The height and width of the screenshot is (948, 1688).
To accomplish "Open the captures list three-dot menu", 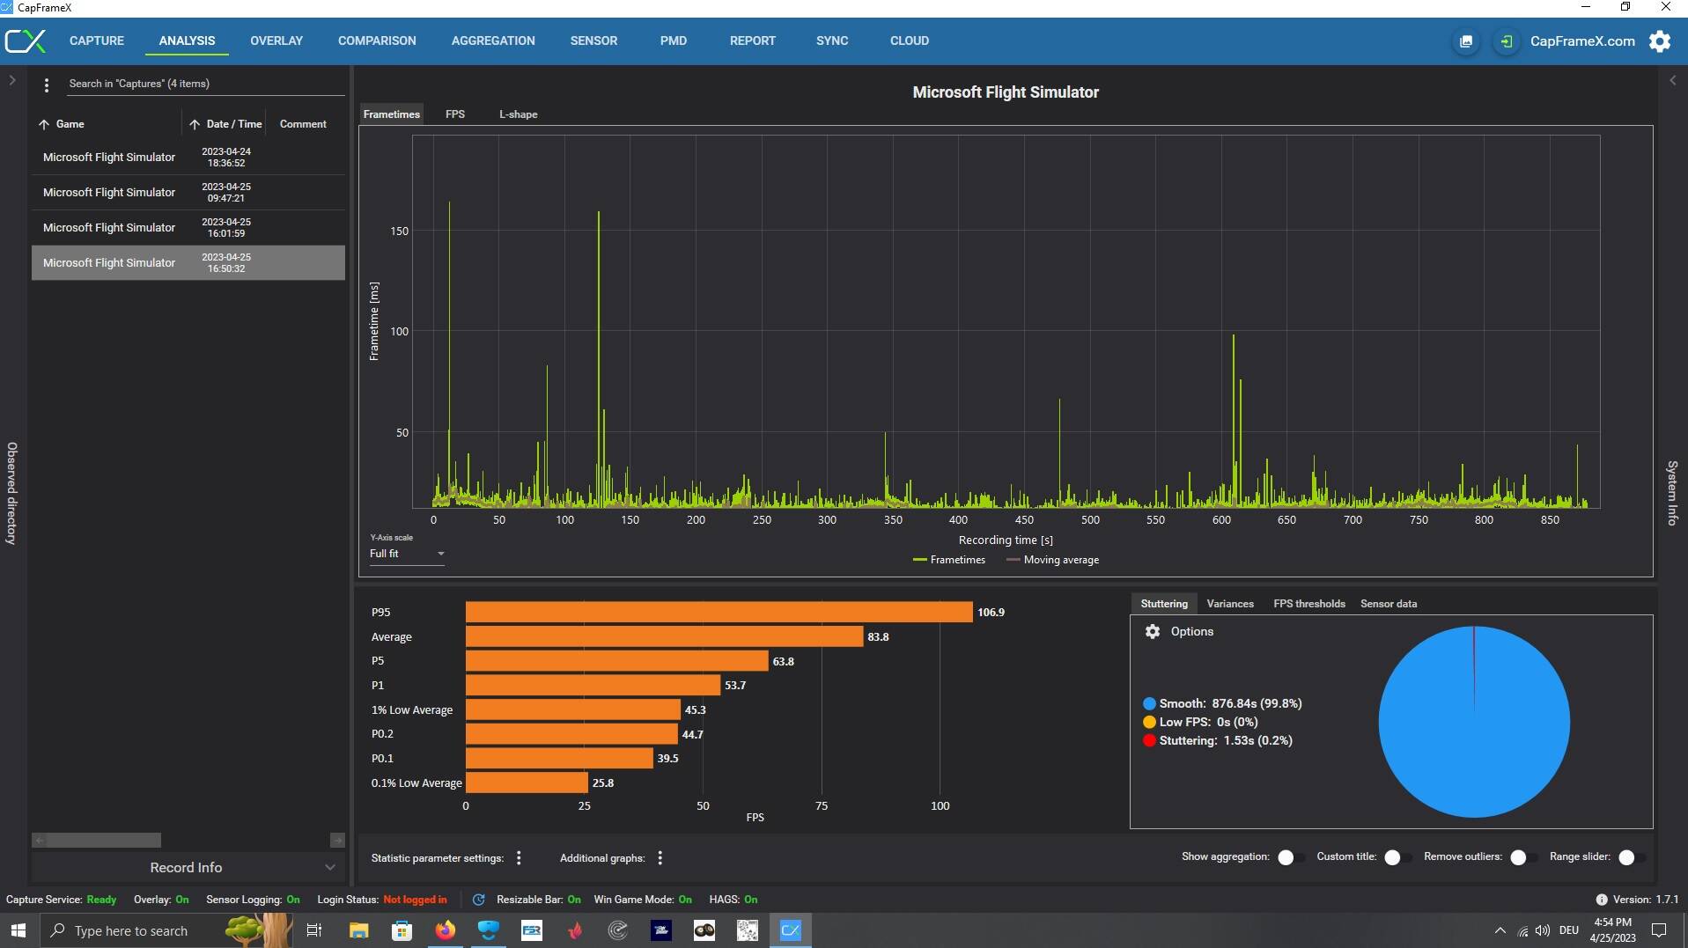I will point(47,85).
